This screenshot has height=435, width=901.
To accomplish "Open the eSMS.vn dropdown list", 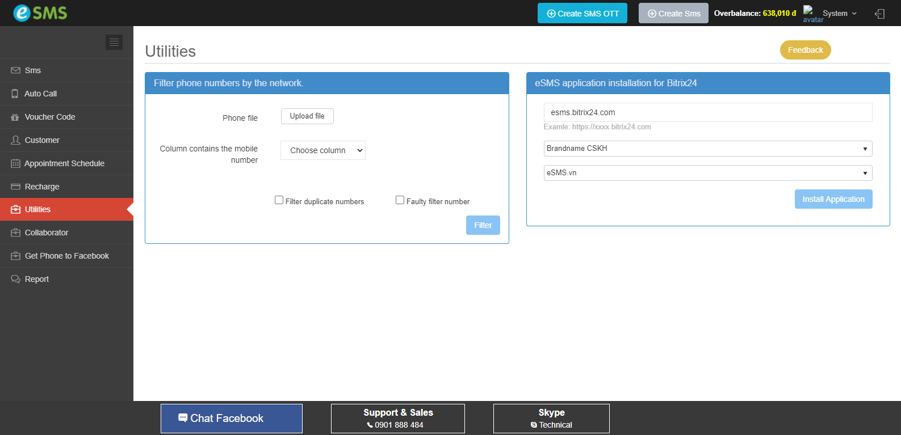I will [707, 173].
